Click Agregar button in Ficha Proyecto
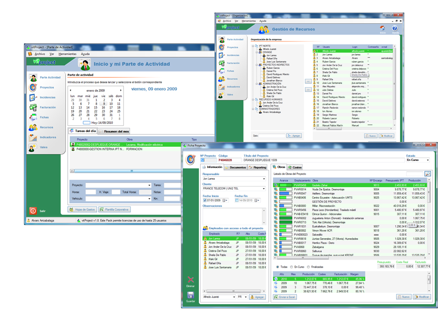Image resolution: width=438 pixels, height=315 pixels. click(x=257, y=297)
